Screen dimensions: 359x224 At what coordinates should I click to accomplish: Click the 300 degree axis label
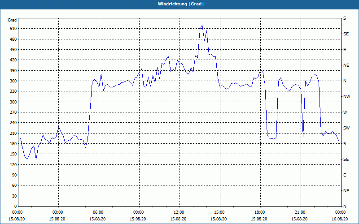(13, 102)
